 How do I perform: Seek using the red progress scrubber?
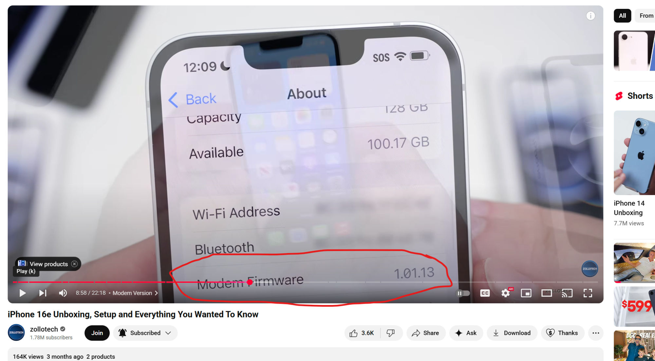250,282
